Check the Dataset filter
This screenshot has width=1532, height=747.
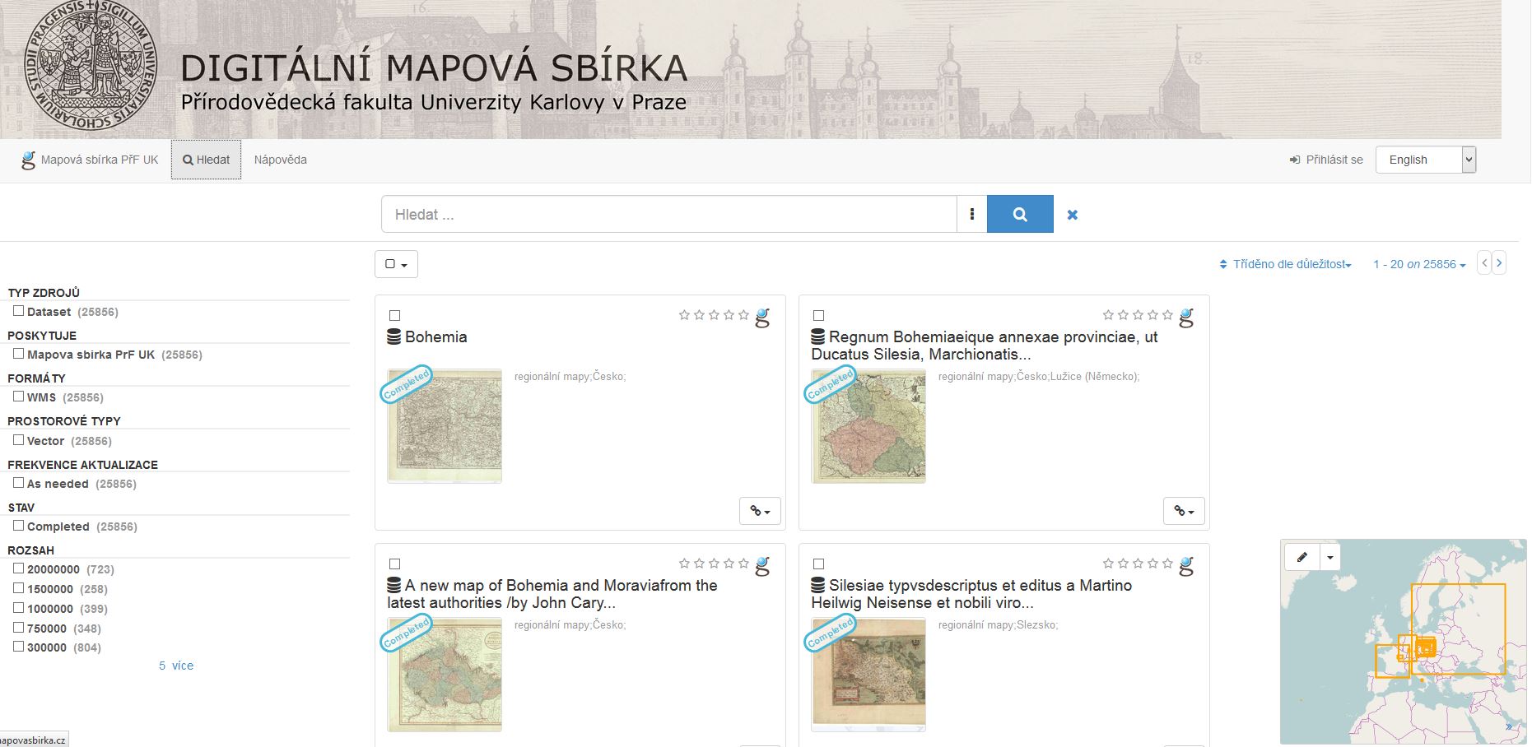point(18,311)
